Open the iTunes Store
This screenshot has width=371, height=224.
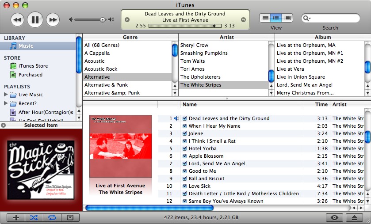coord(33,66)
